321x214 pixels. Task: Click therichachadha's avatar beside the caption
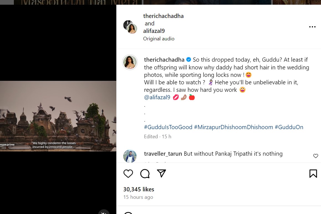point(130,62)
